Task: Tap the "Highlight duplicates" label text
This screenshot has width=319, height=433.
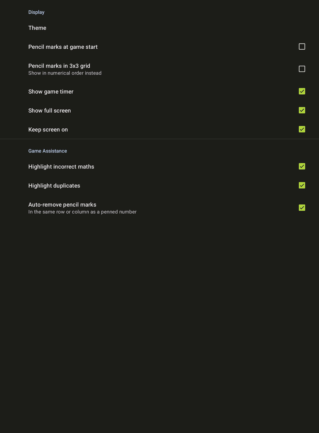Action: tap(54, 186)
